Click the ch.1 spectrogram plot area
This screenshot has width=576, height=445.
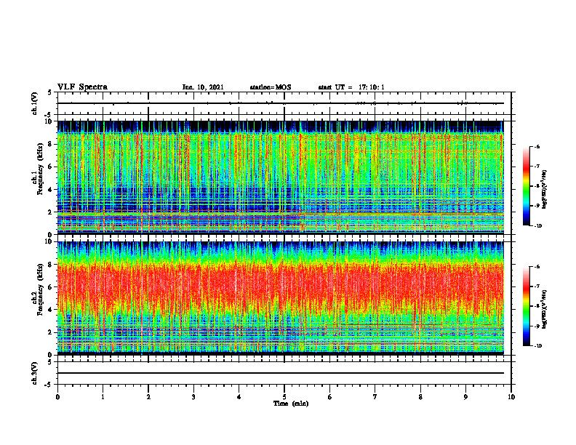(x=281, y=177)
